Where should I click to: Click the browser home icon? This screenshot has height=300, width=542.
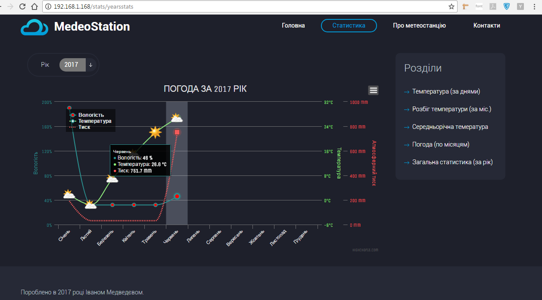(35, 6)
